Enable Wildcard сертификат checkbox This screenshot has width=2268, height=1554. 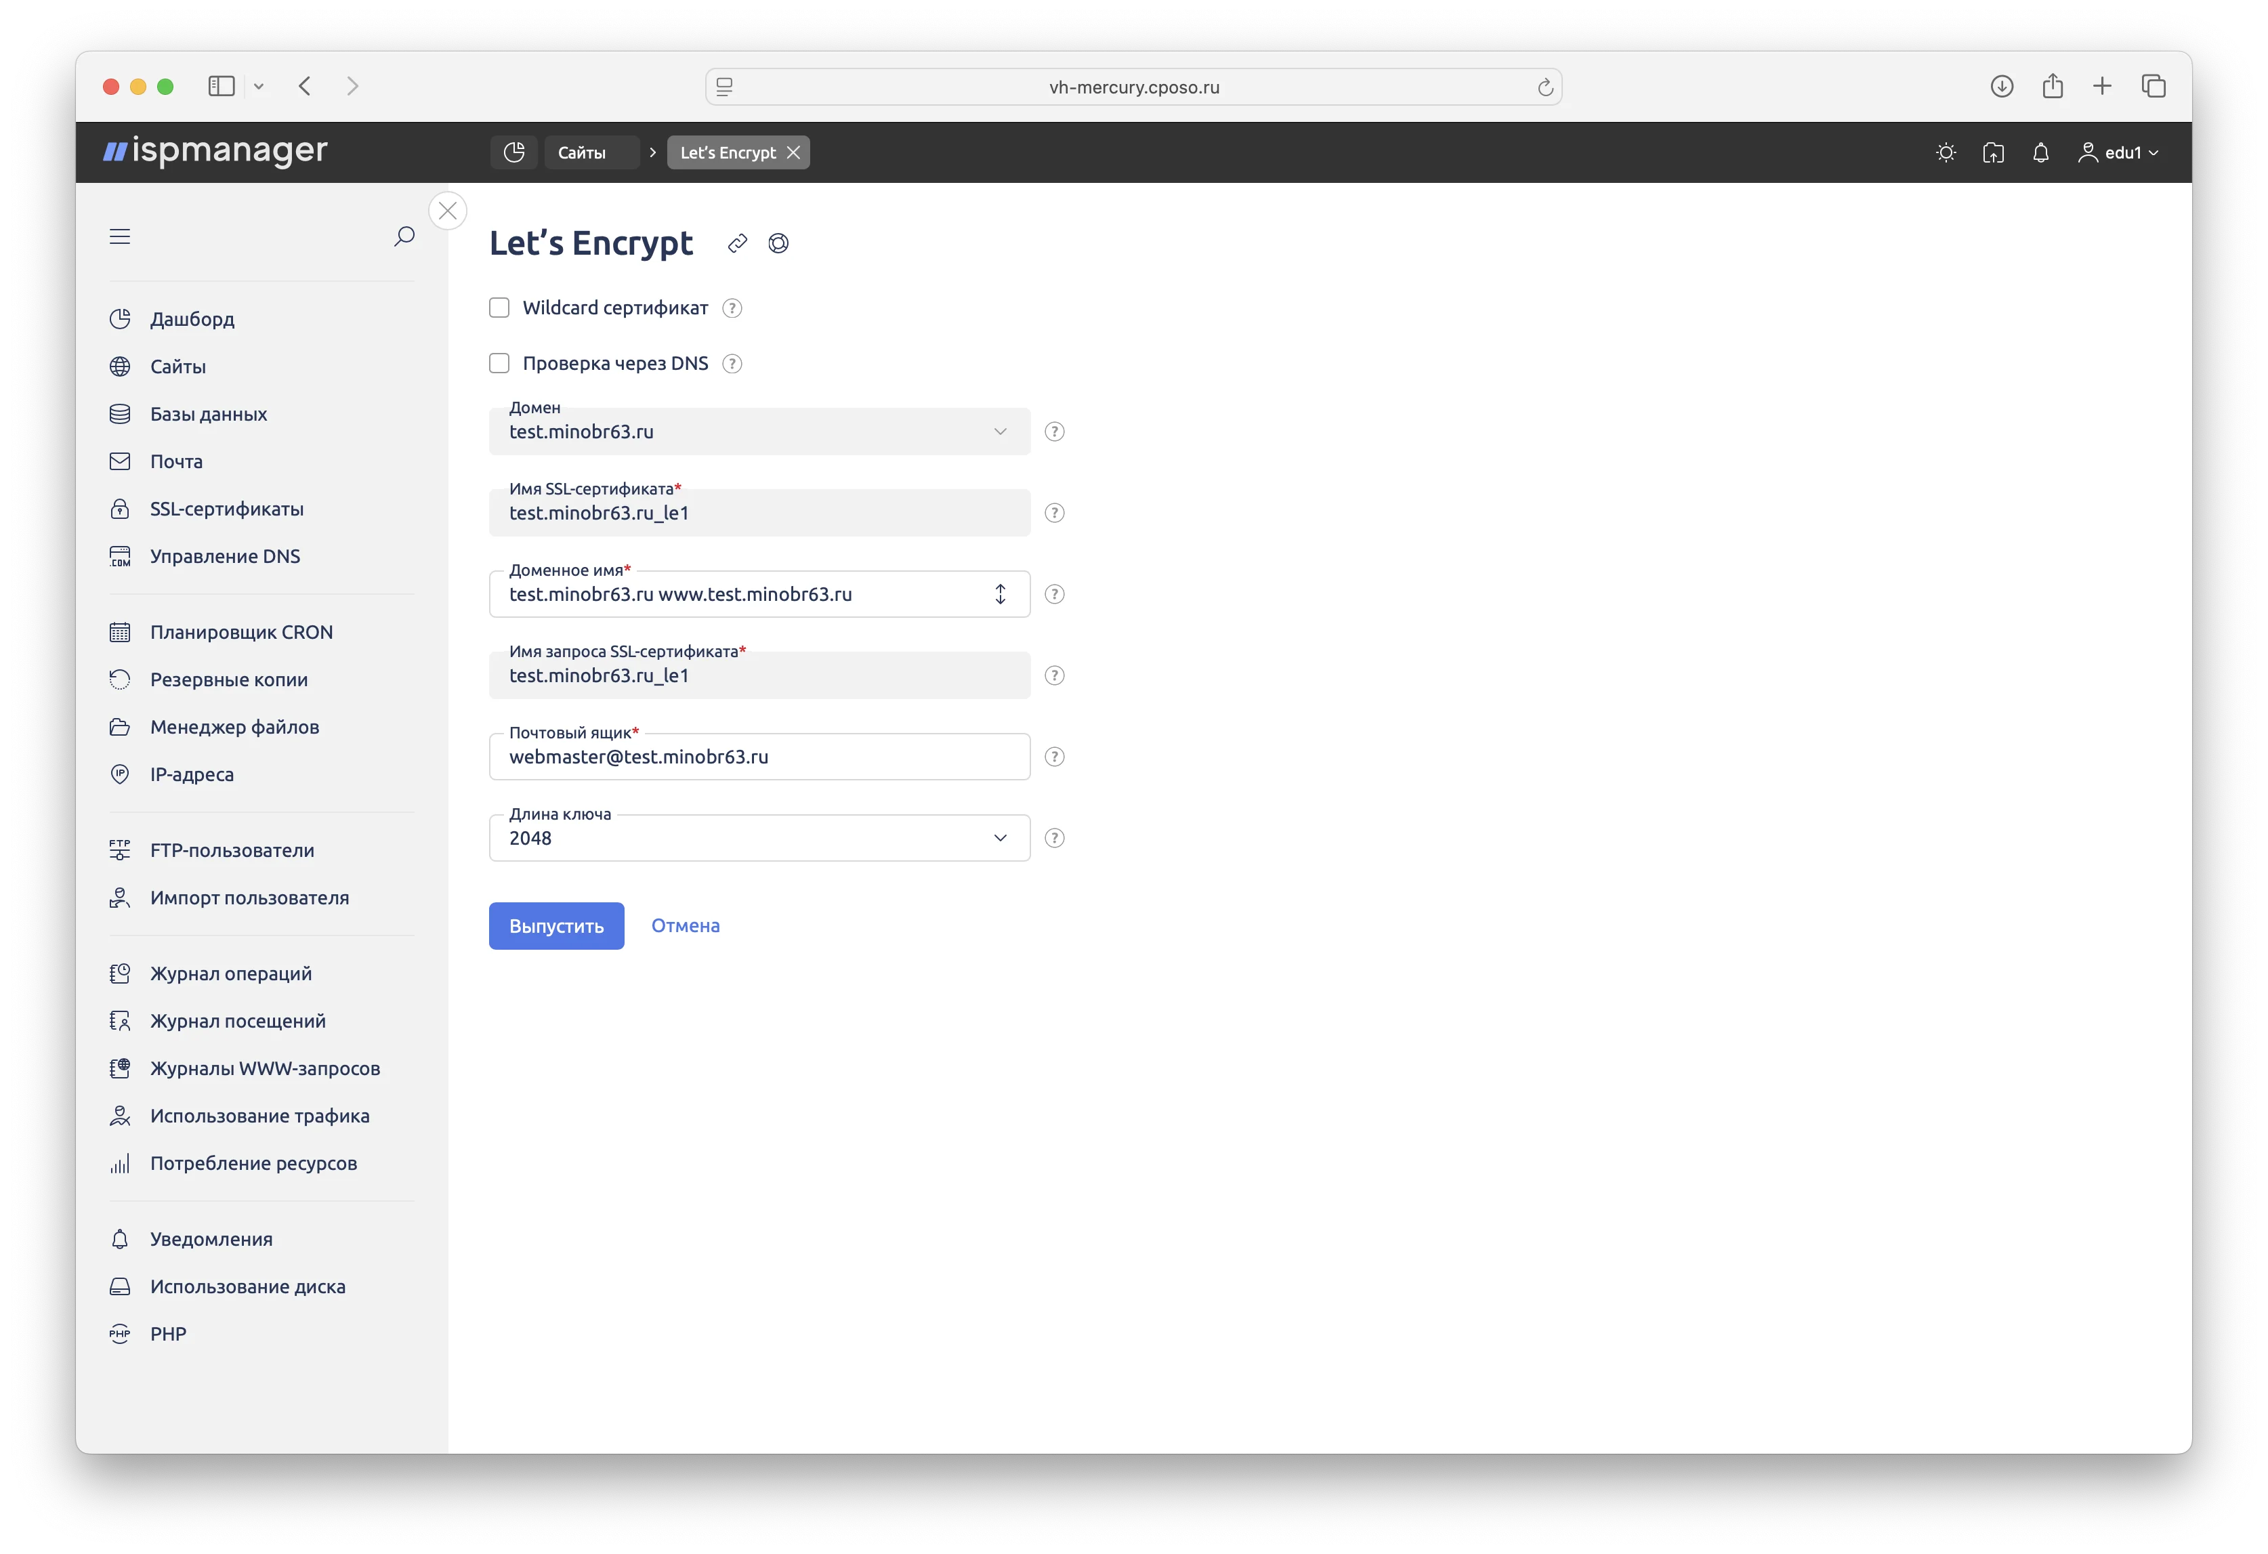[500, 308]
